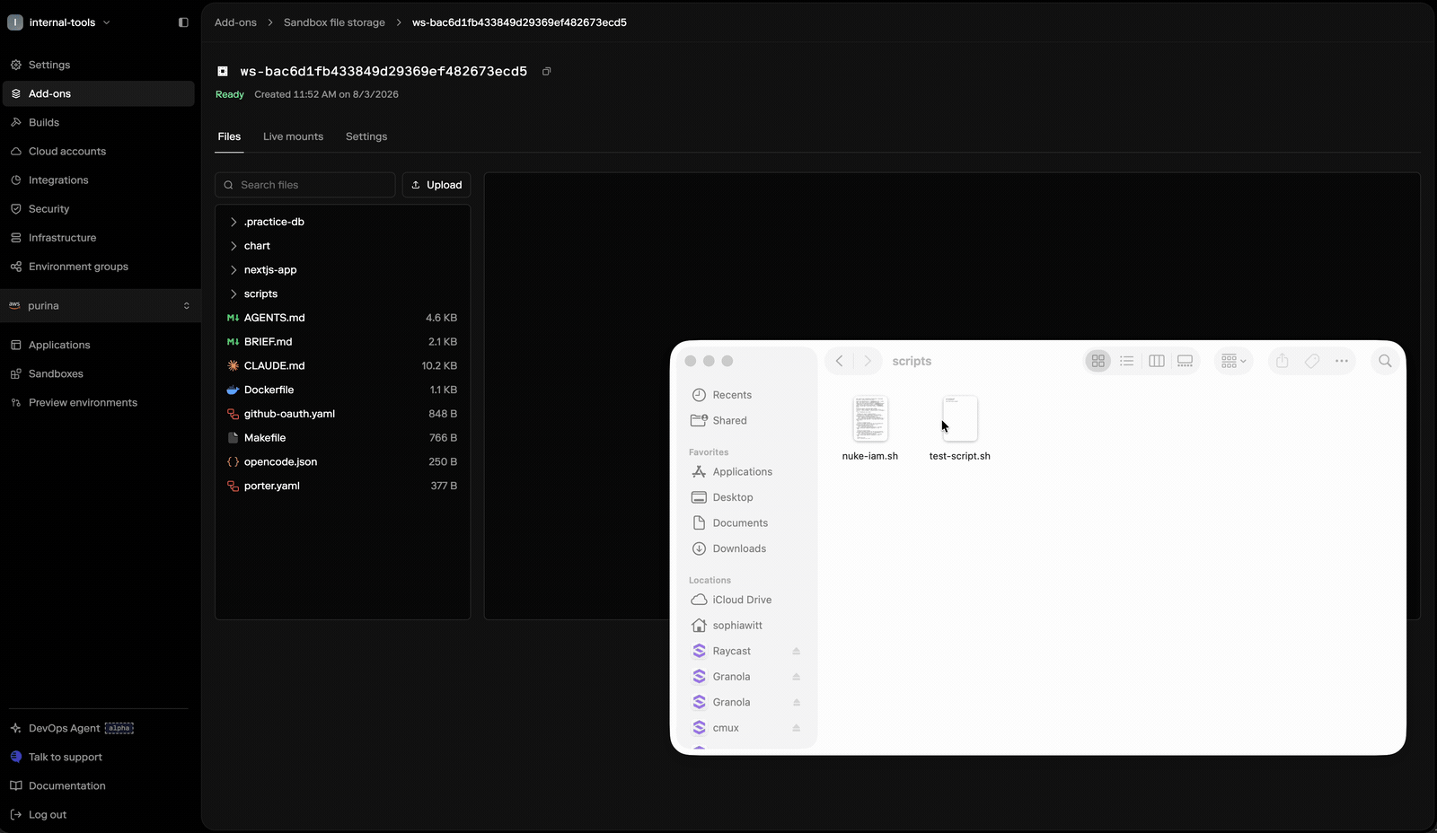This screenshot has height=833, width=1437.
Task: Select BRIEF.md in the file list
Action: click(x=342, y=342)
